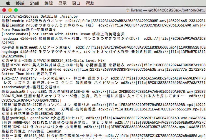206x139 pixels.
Task: Click 'Better Than Work 更好的工作' line
Action: (29, 74)
